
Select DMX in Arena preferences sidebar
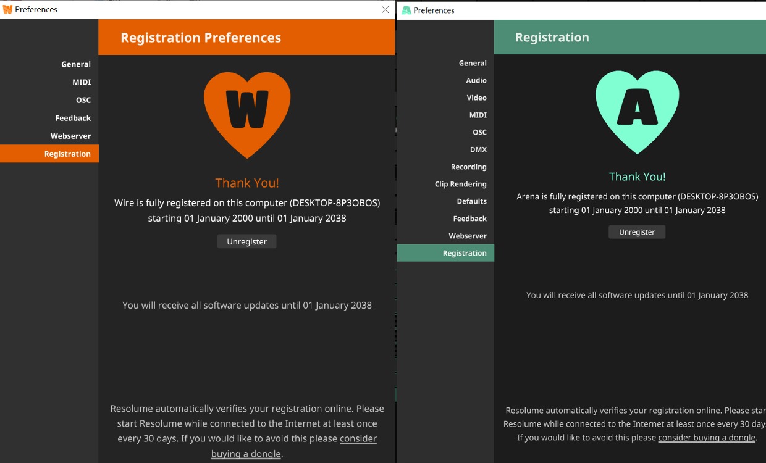point(478,149)
